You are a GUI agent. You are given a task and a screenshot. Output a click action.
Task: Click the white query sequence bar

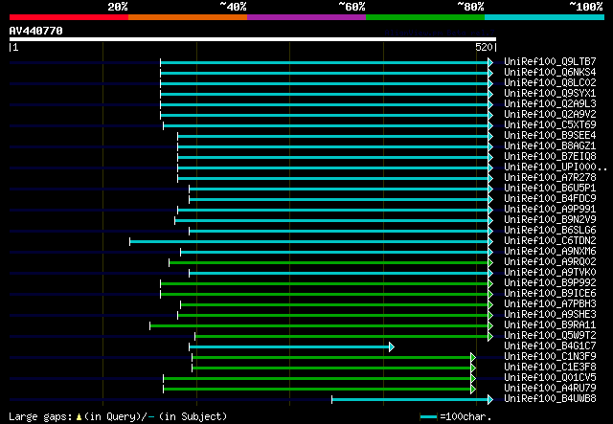253,39
